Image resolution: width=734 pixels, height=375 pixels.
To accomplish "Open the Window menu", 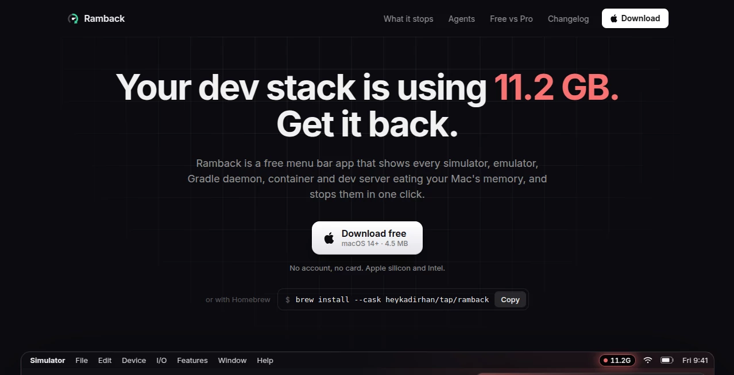I will (232, 360).
